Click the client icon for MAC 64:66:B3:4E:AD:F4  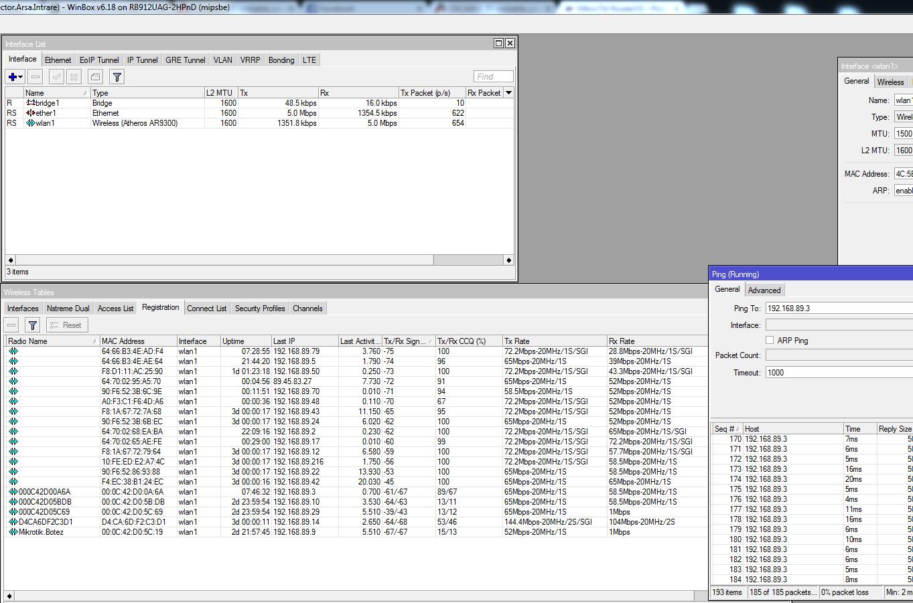[13, 351]
